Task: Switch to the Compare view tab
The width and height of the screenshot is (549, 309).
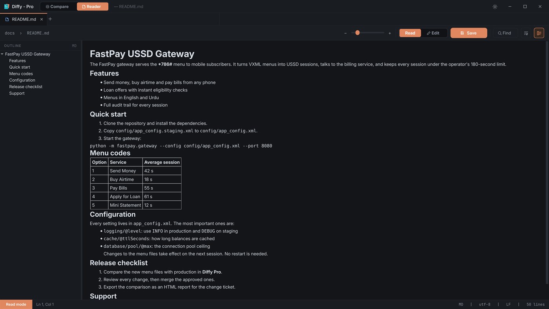Action: point(57,6)
